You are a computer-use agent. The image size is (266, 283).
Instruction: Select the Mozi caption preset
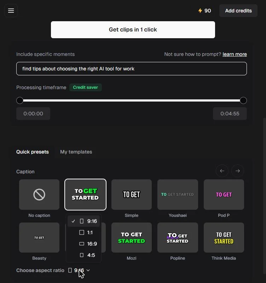click(132, 237)
